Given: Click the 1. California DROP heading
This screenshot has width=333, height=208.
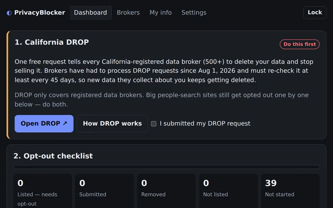Looking at the screenshot, I should click(x=52, y=42).
